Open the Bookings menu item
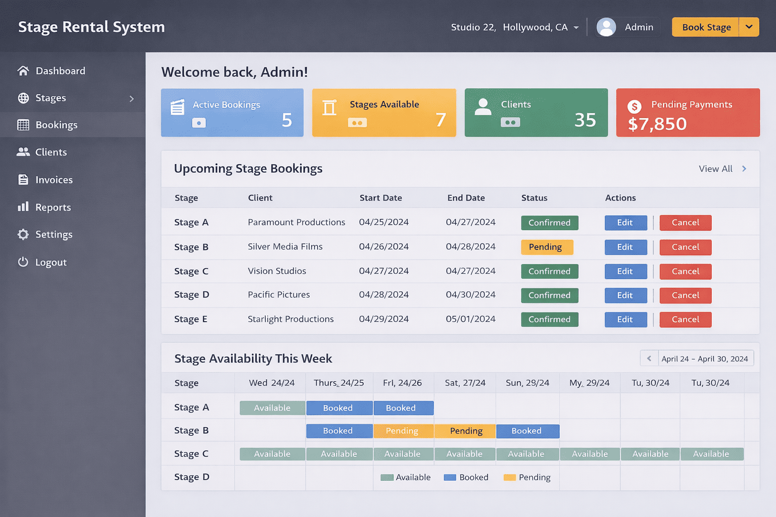The width and height of the screenshot is (776, 517). pos(56,125)
